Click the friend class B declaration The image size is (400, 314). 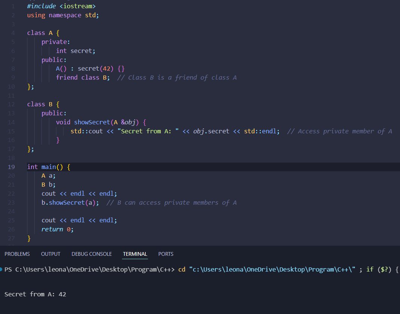tap(83, 77)
